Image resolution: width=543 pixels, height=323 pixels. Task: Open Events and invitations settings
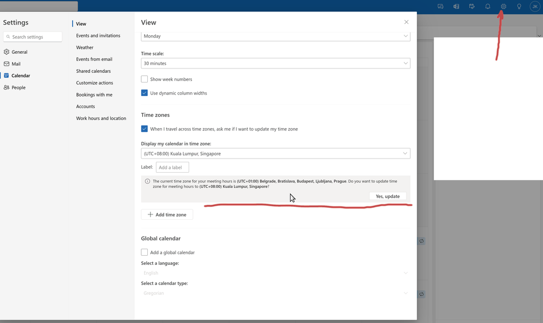click(x=98, y=36)
